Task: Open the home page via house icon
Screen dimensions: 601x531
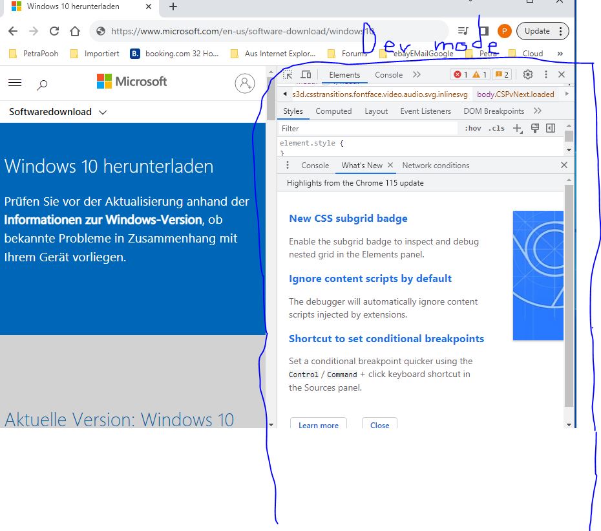Action: pyautogui.click(x=75, y=31)
